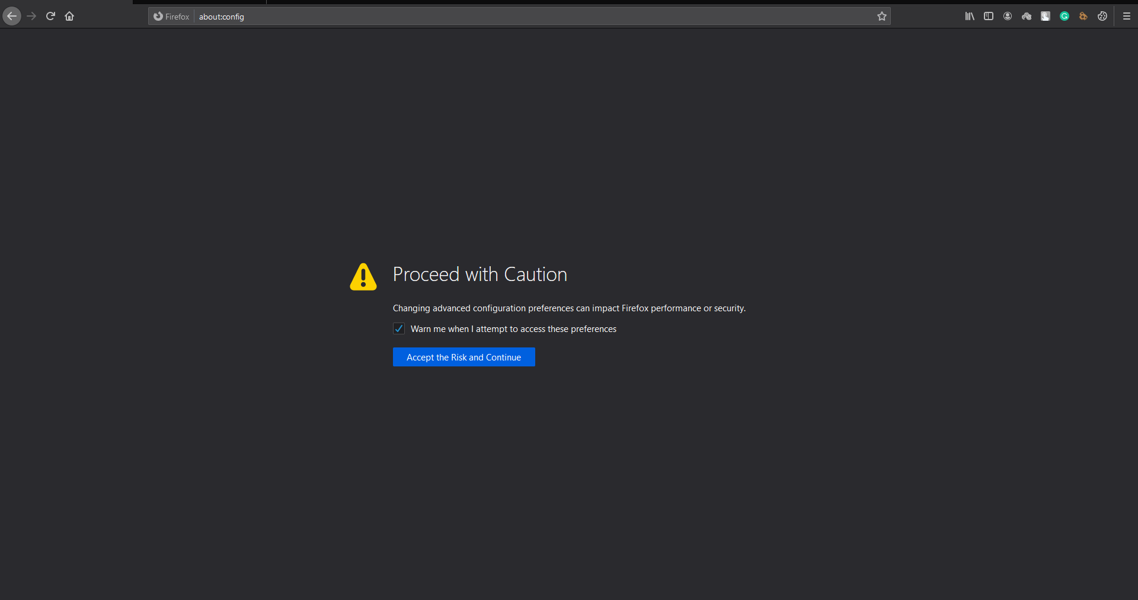1138x600 pixels.
Task: Open the Firefox Library panel
Action: click(970, 16)
